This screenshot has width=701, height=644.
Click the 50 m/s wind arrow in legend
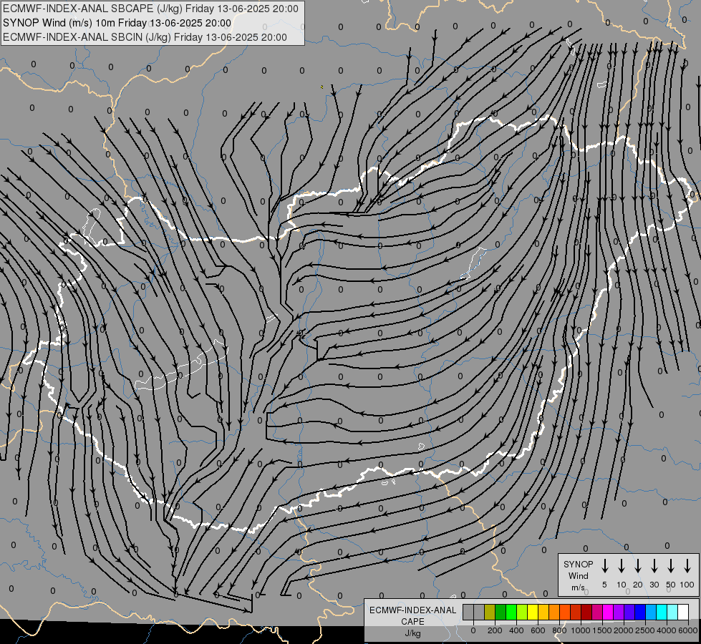(x=671, y=565)
